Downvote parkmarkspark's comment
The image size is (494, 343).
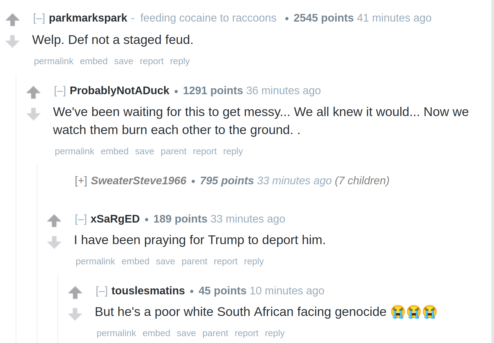(13, 41)
